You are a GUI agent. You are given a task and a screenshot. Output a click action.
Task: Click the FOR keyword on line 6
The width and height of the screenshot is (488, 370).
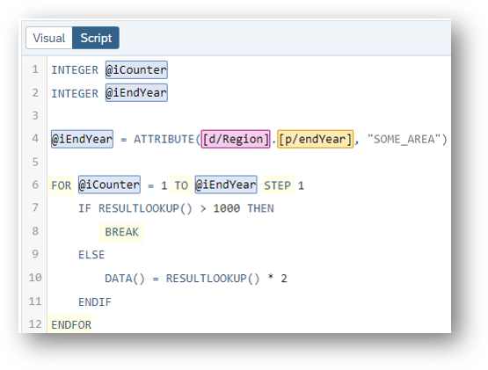62,185
